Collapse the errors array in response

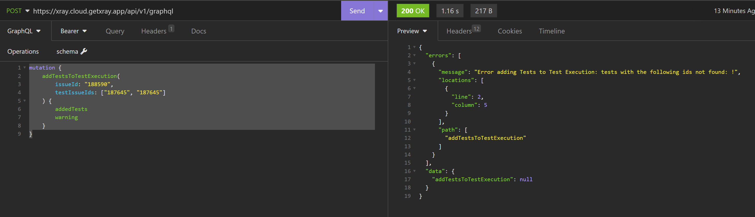pos(414,55)
